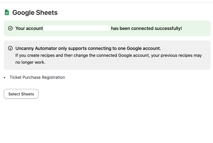Click the Google Sheets heading text

(x=35, y=13)
